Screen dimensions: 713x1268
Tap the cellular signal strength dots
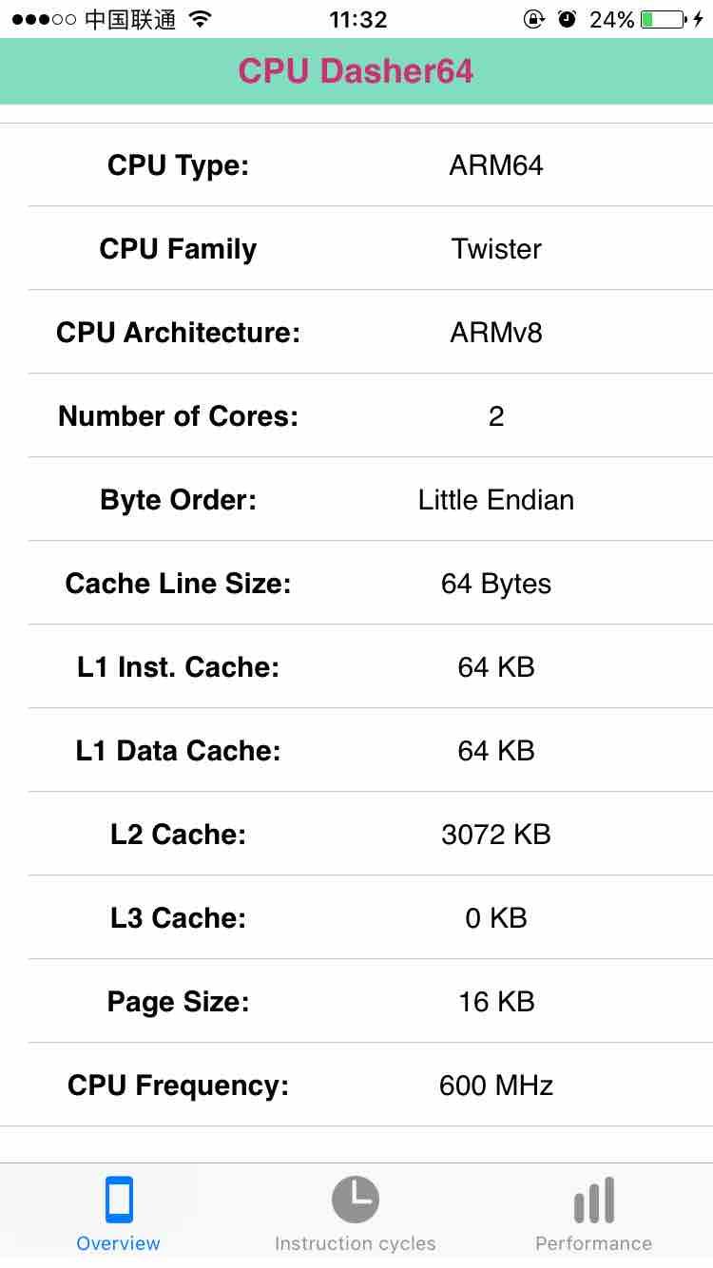(43, 19)
